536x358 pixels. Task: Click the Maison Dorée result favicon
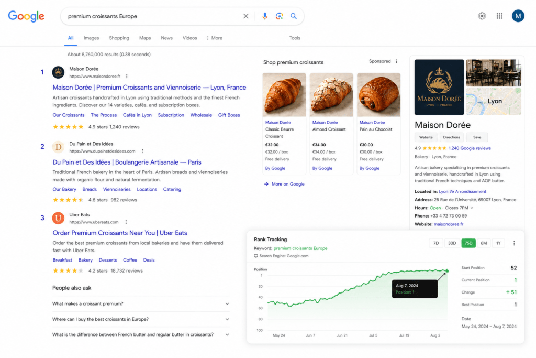click(58, 72)
